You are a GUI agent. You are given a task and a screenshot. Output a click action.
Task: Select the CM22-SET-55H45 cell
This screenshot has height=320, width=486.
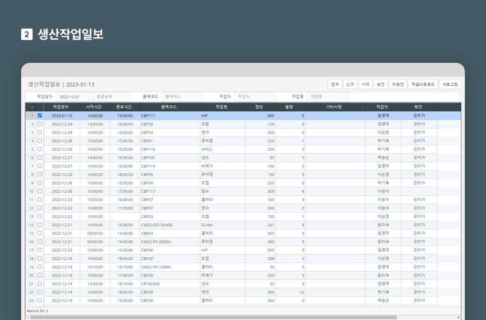[170, 225]
